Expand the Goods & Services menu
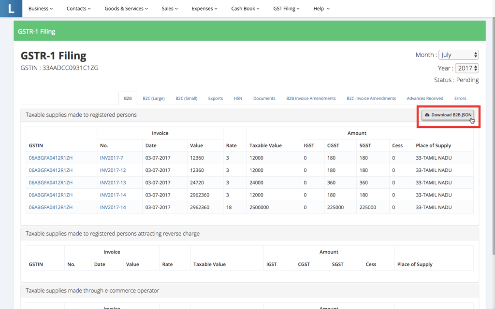This screenshot has height=309, width=495. [x=126, y=9]
